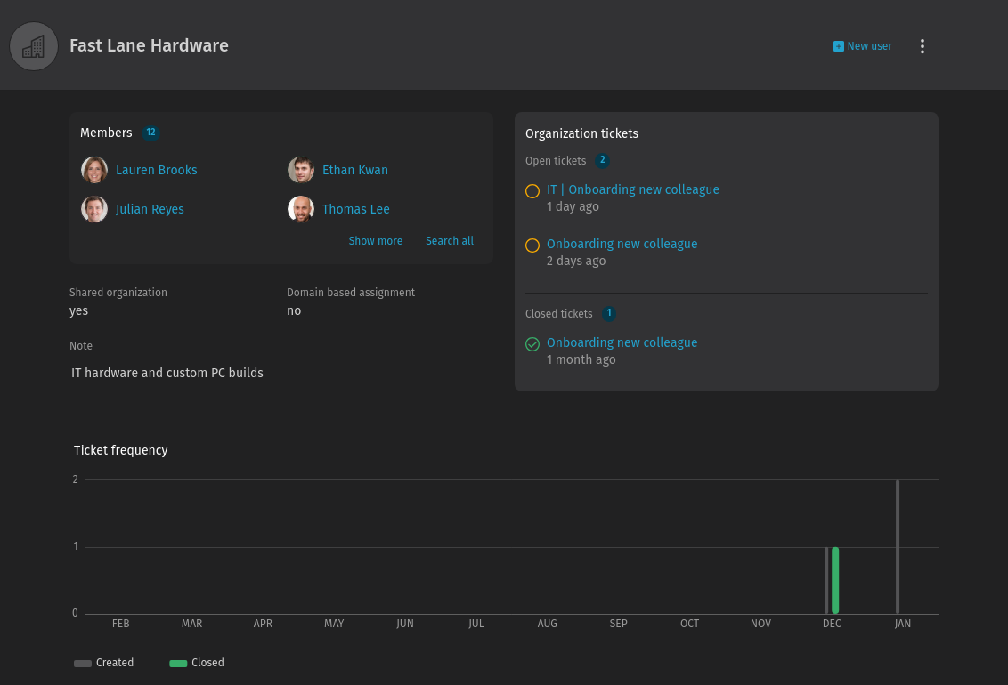Click the Fast Lane Hardware organization avatar icon

coord(34,45)
